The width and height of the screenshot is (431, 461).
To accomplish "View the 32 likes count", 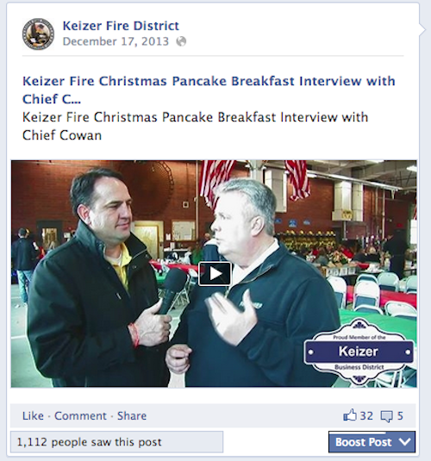I will (366, 415).
